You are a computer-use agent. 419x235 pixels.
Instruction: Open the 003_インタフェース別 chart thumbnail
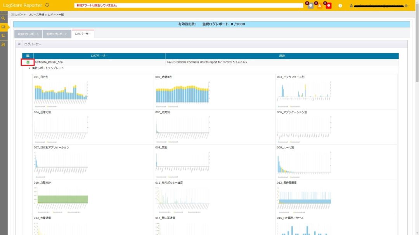coord(304,94)
